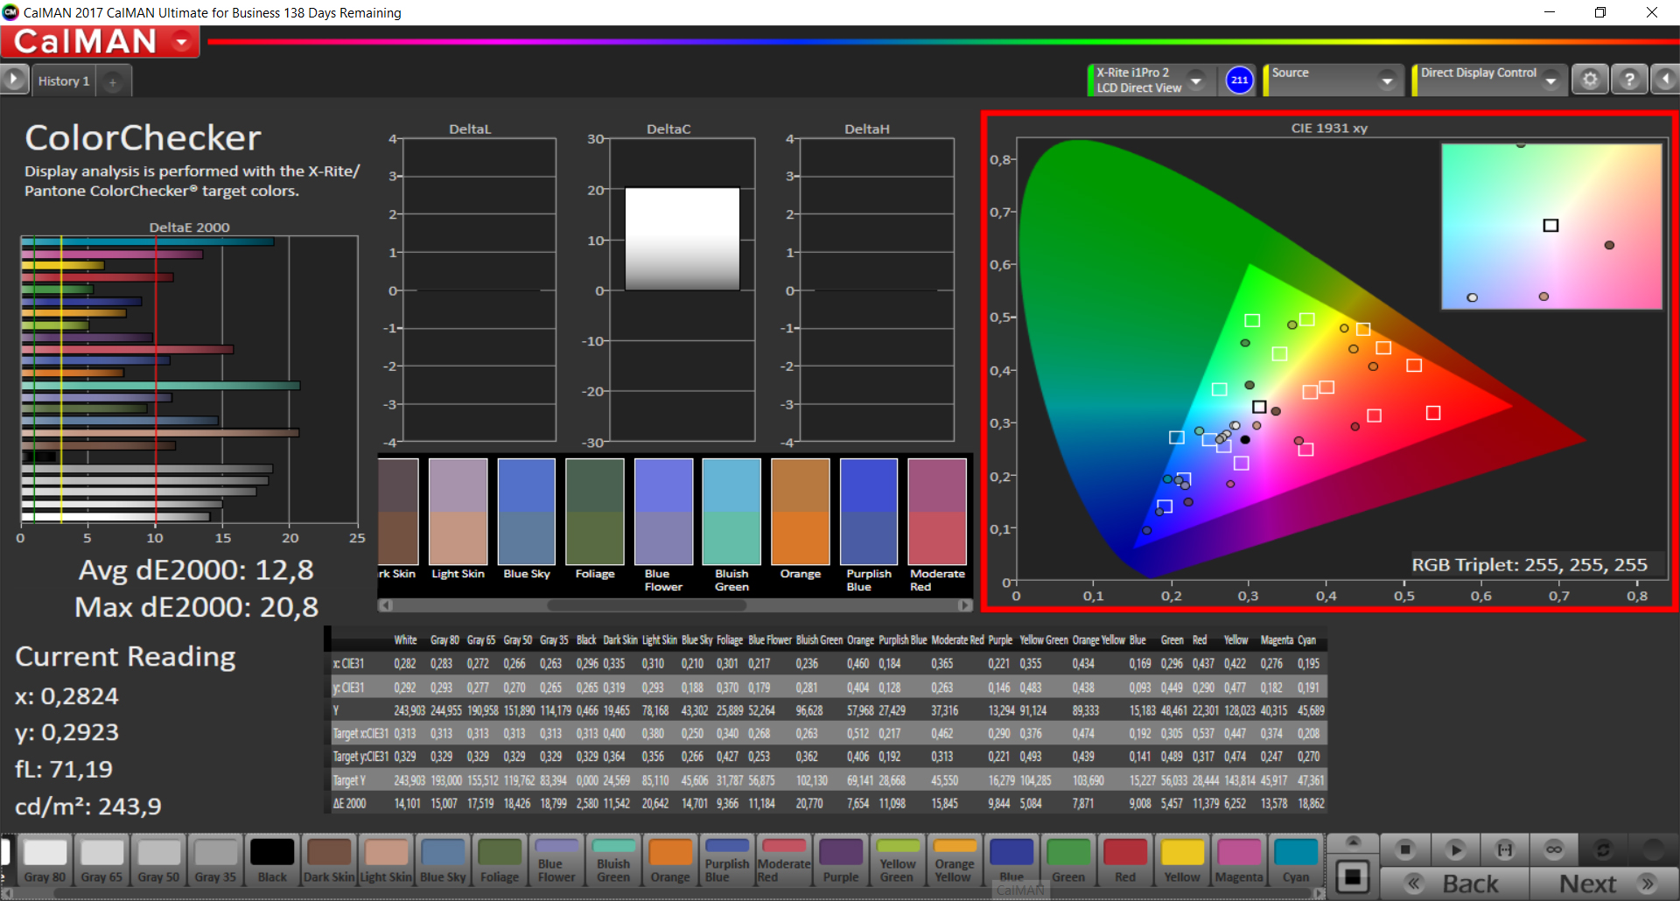This screenshot has width=1680, height=901.
Task: Select the Green patch button
Action: coord(1068,861)
